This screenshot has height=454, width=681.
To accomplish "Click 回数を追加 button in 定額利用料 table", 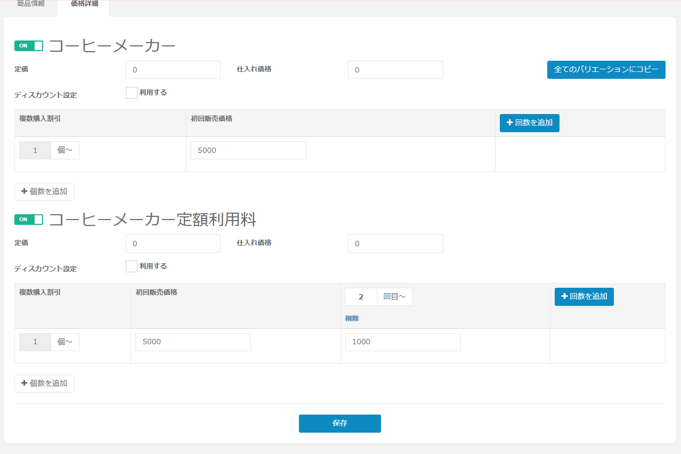I will click(x=584, y=297).
